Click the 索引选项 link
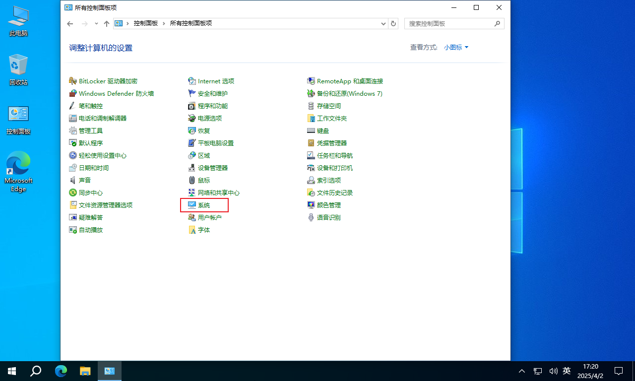Image resolution: width=635 pixels, height=381 pixels. pyautogui.click(x=329, y=180)
